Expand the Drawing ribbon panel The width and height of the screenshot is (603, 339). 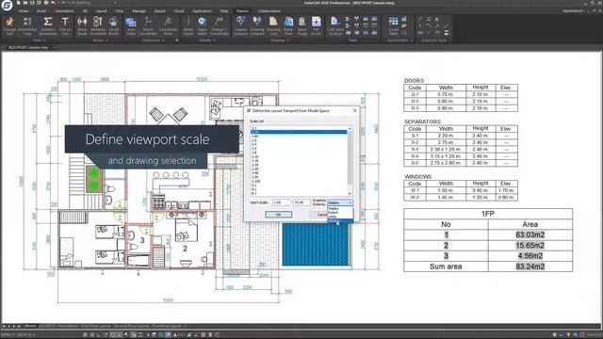point(279,40)
